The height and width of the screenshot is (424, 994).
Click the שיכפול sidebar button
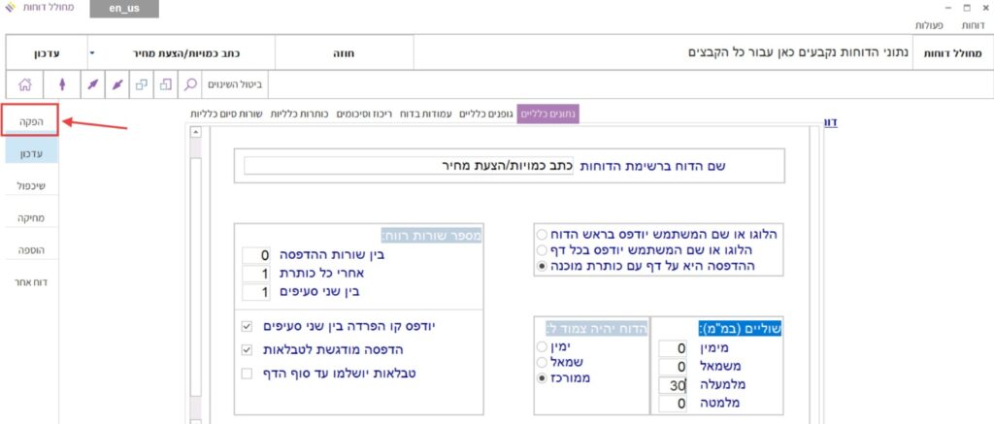pos(31,183)
